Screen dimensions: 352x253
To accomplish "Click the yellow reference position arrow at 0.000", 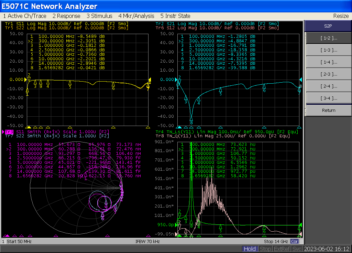I will click(25, 80).
